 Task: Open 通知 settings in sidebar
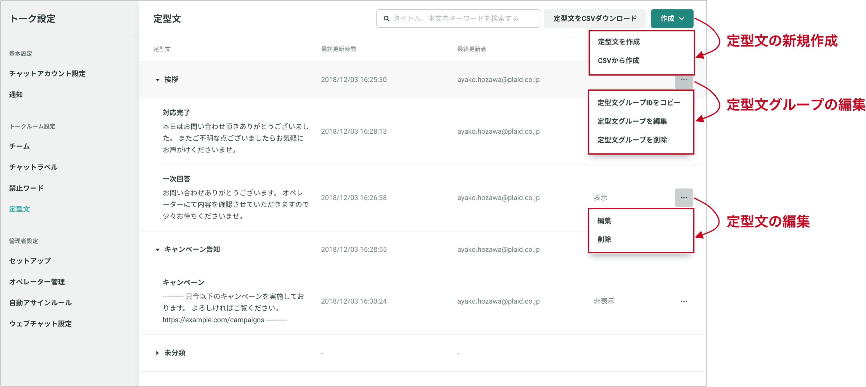click(x=16, y=94)
